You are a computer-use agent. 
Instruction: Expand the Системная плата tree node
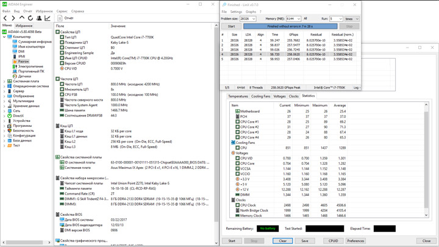(x=4, y=81)
